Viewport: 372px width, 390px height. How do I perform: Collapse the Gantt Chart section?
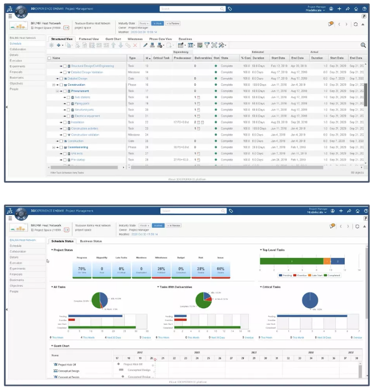pos(52,346)
